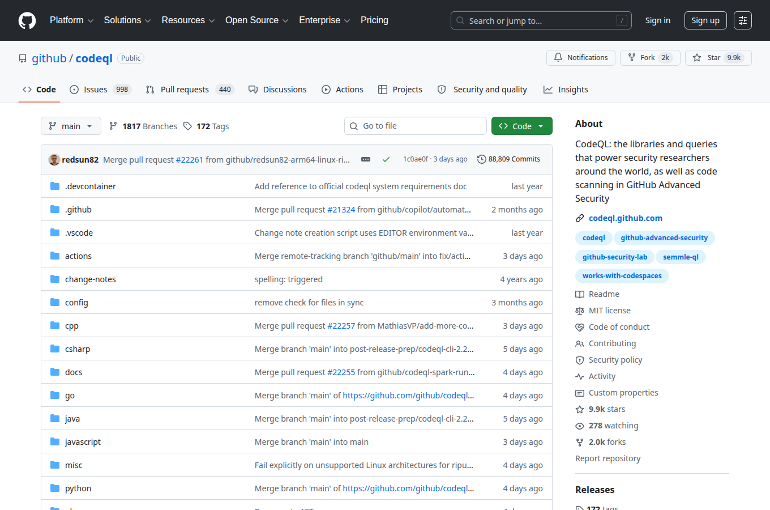The height and width of the screenshot is (510, 770).
Task: Click the github owner link
Action: [49, 58]
